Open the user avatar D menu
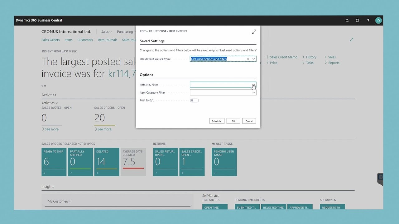The height and width of the screenshot is (224, 399). [378, 21]
